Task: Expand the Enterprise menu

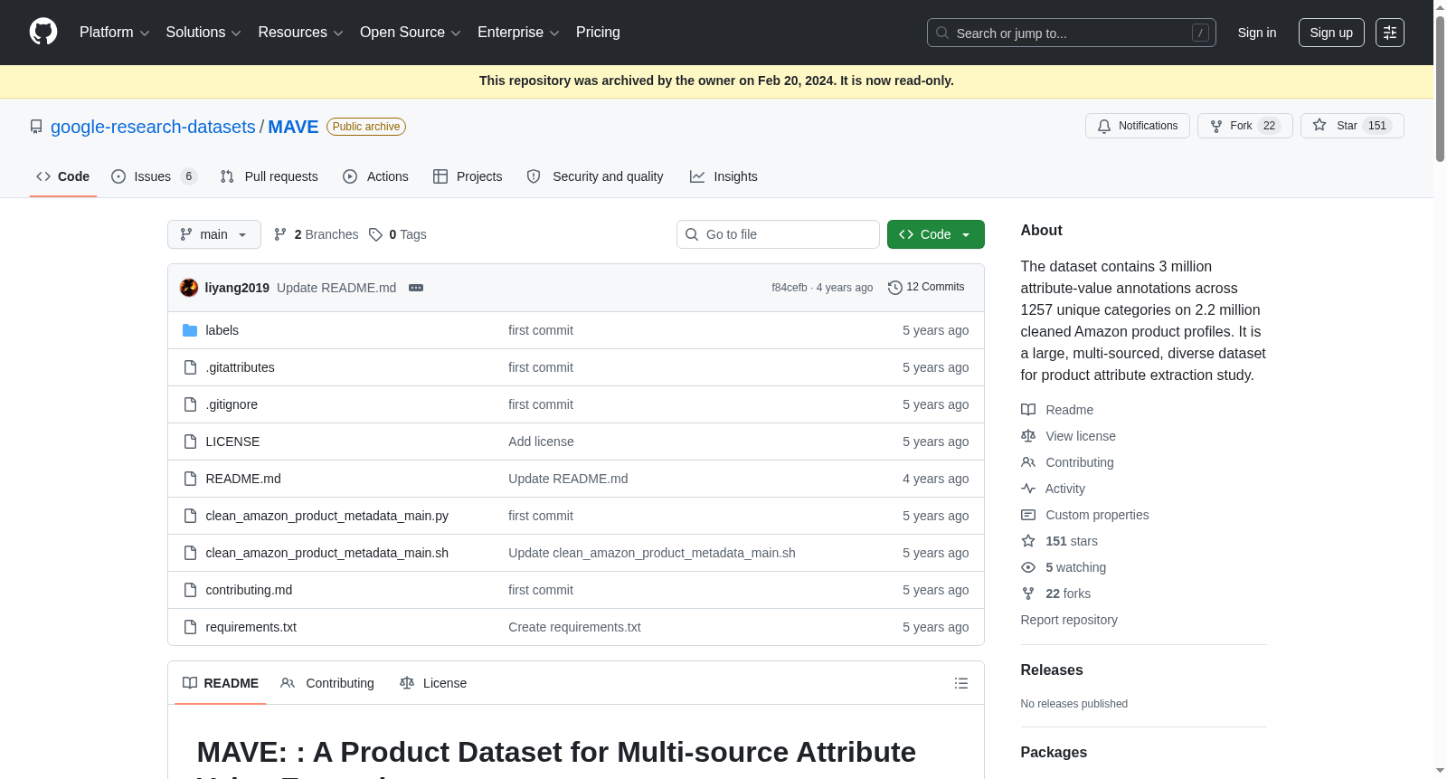Action: pos(518,33)
